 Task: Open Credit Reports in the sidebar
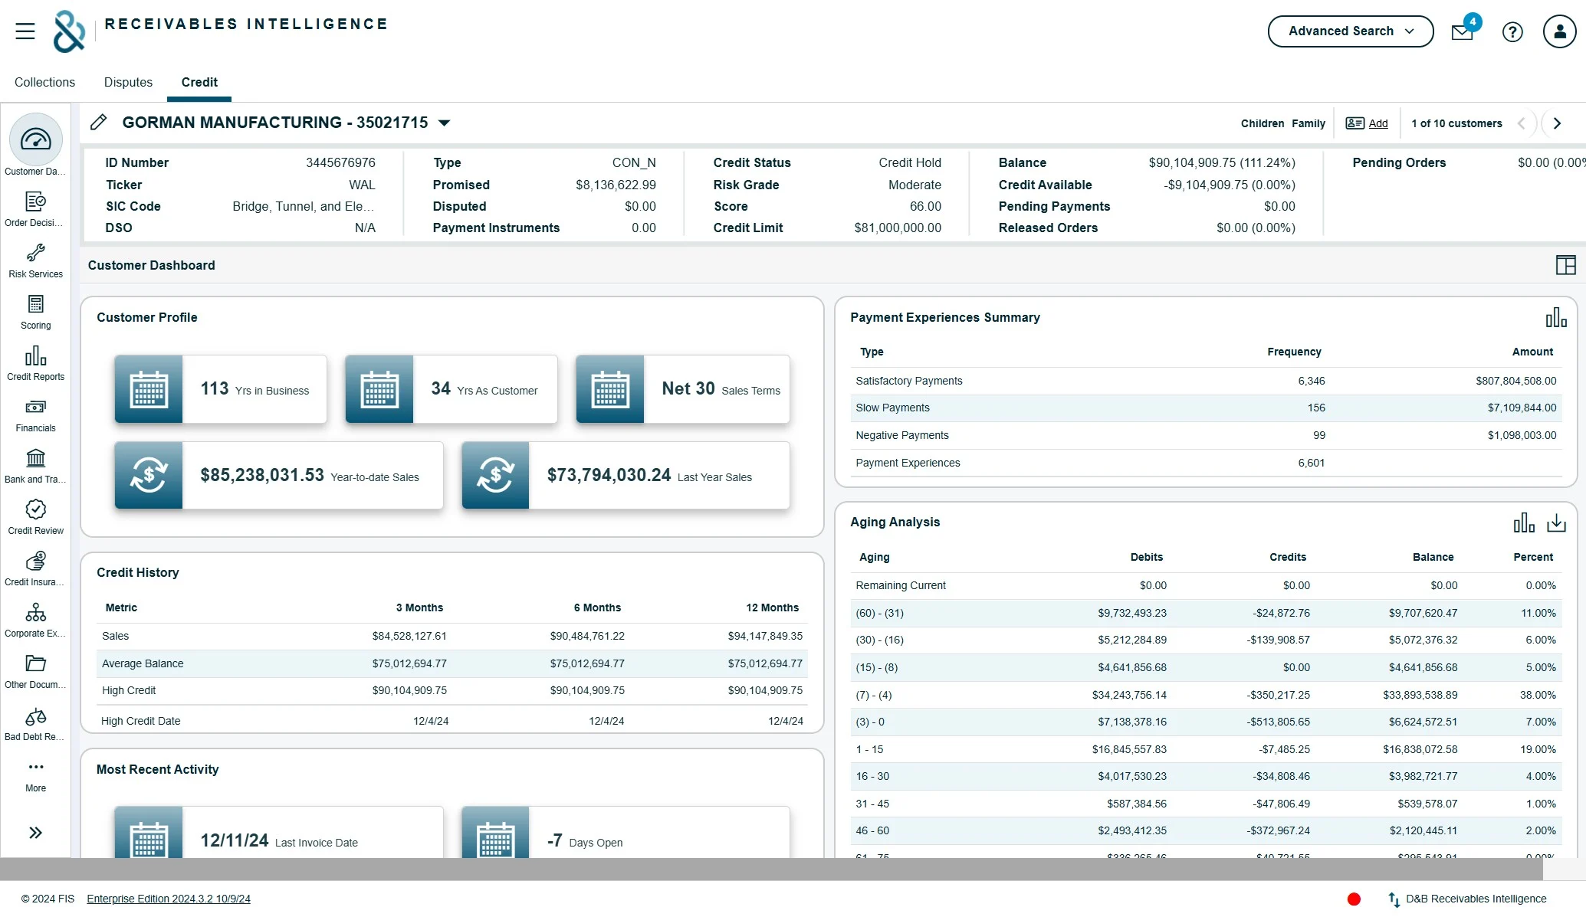[35, 363]
